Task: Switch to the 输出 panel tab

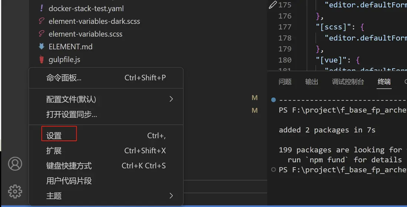Action: click(312, 82)
